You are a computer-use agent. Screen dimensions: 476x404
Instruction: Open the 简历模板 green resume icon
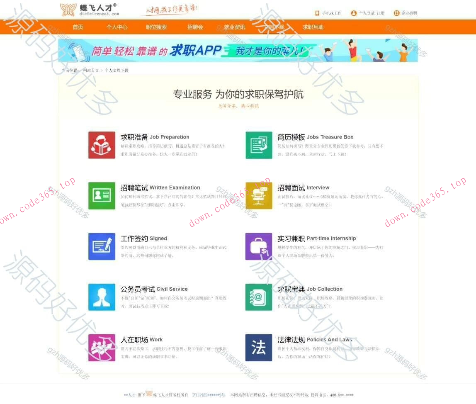259,145
